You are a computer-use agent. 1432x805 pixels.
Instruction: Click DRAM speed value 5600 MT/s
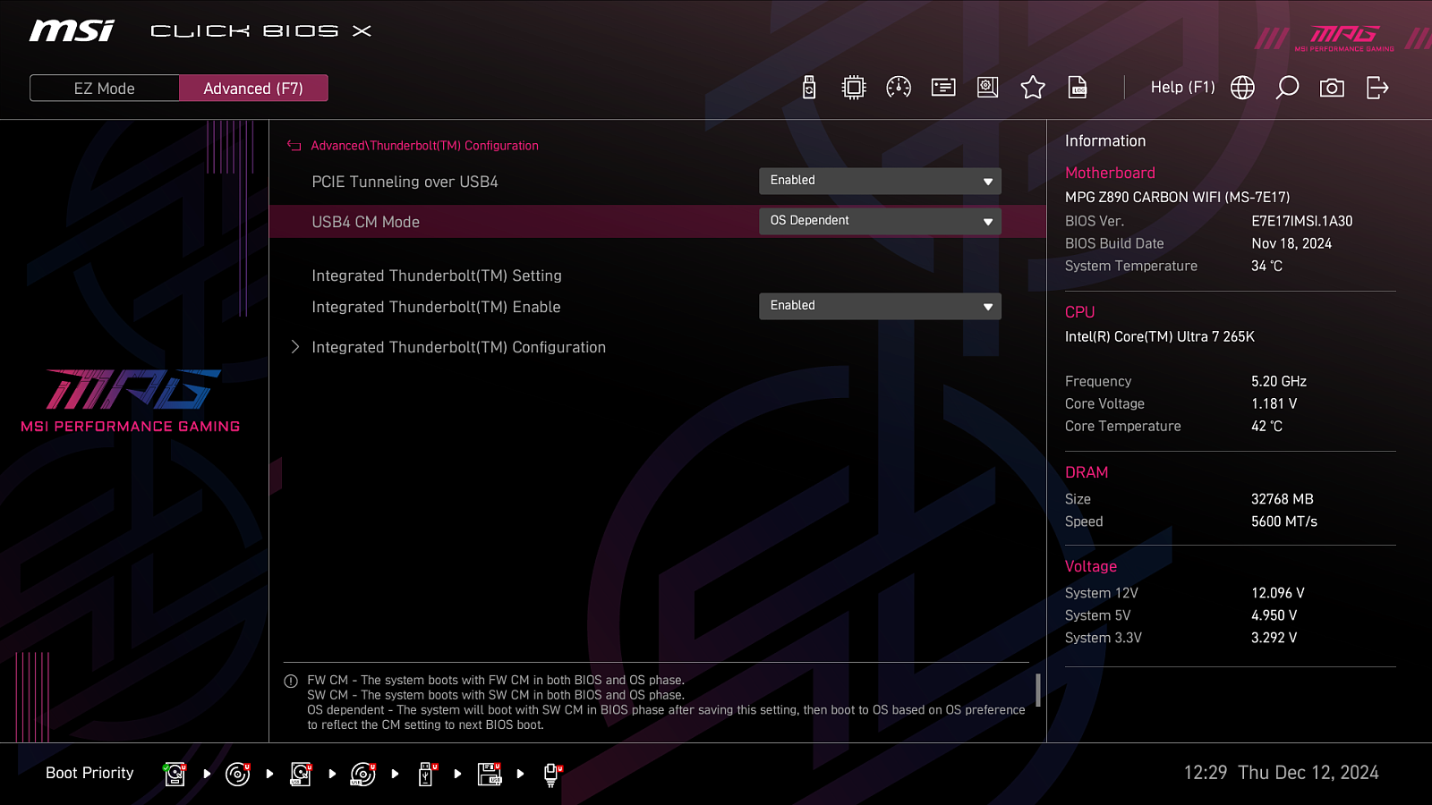point(1284,521)
